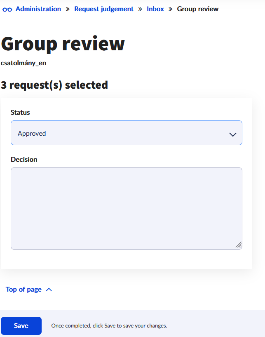Image resolution: width=265 pixels, height=337 pixels.
Task: Click the separator arrow after Administration
Action: pyautogui.click(x=68, y=9)
